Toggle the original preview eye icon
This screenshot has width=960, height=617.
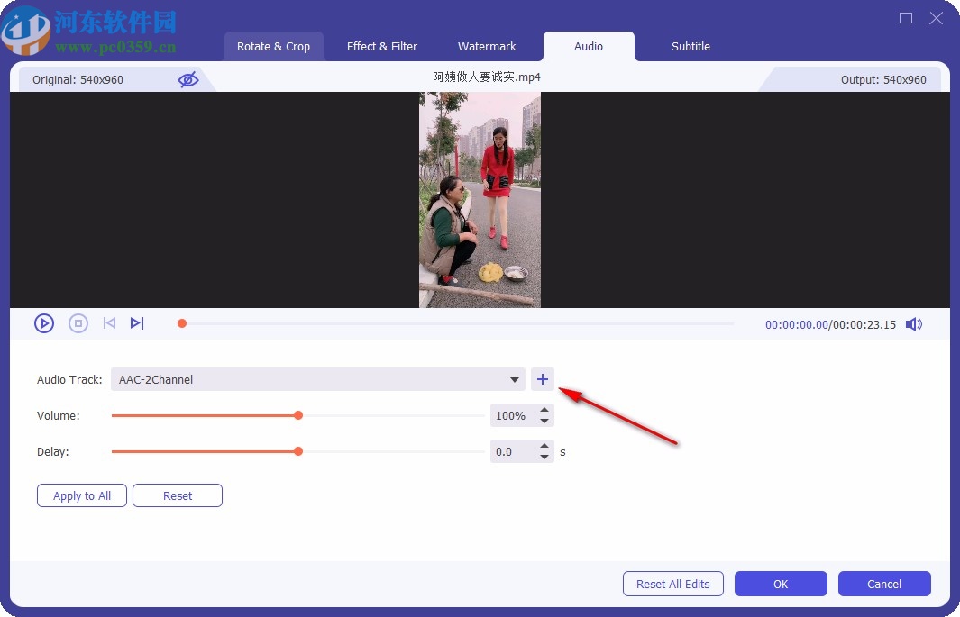pyautogui.click(x=188, y=79)
